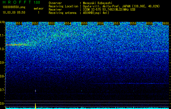Select observer name Masayuki Kobayashi
Viewport: 171px width, 109px height.
click(98, 3)
